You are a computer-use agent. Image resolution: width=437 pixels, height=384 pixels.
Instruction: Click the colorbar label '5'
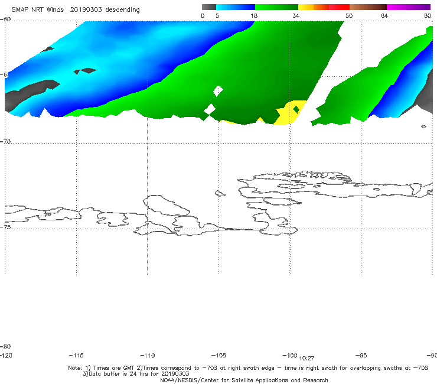[217, 15]
